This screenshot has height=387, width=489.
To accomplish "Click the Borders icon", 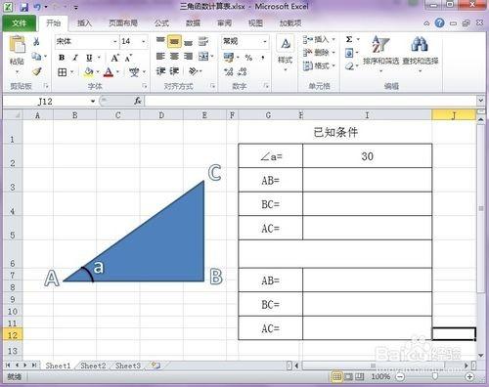I will pos(62,72).
